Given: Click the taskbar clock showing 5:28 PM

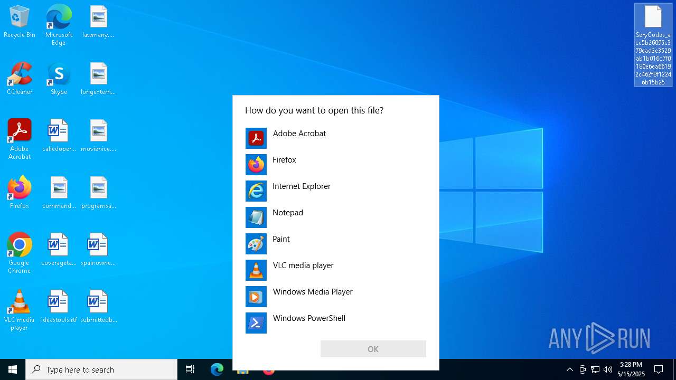Looking at the screenshot, I should pos(631,369).
